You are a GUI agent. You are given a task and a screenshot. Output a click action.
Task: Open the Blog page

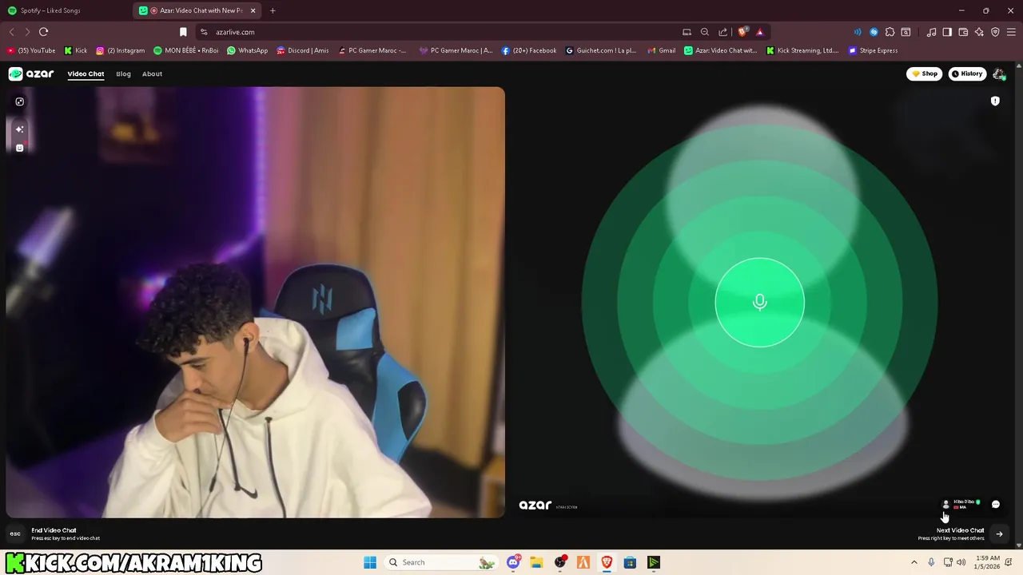[x=123, y=73]
